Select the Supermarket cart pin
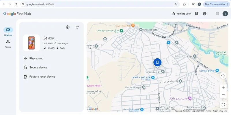Screen dimensions: 231x115 coord(142,109)
